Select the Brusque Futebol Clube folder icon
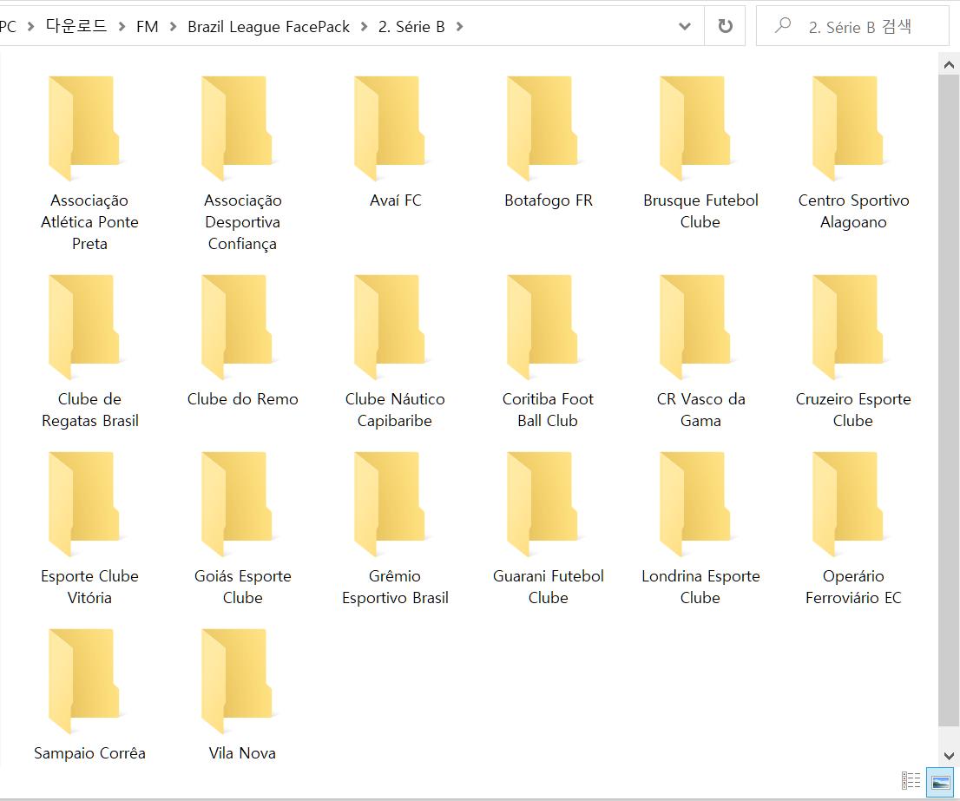 pyautogui.click(x=695, y=128)
